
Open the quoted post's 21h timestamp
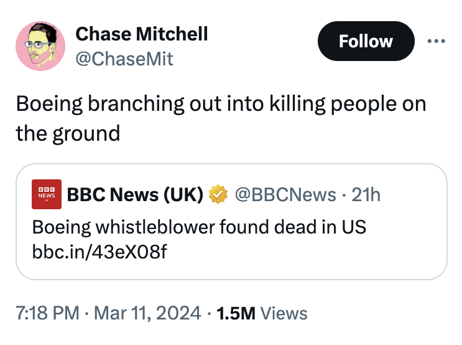pos(366,195)
